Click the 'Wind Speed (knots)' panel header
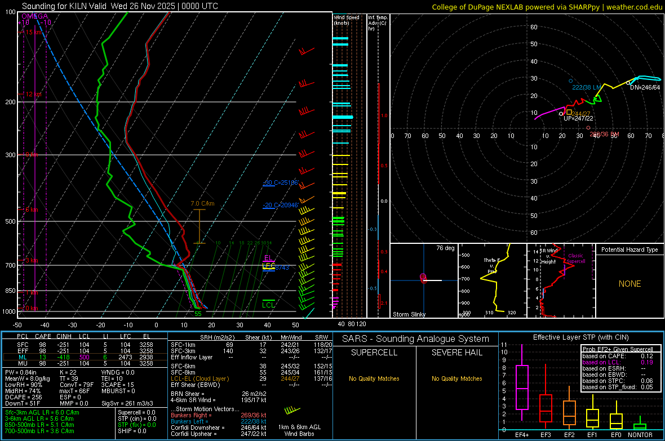The image size is (665, 441). 347,20
